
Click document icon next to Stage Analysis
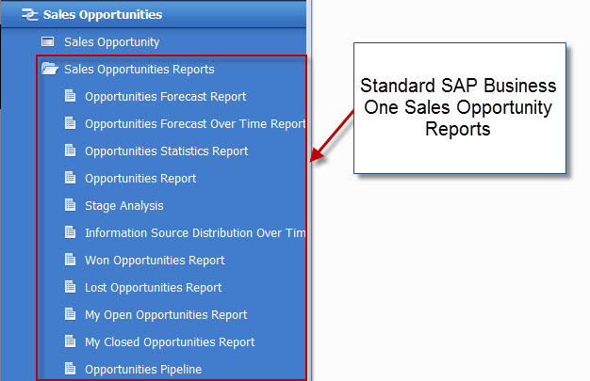(x=70, y=205)
